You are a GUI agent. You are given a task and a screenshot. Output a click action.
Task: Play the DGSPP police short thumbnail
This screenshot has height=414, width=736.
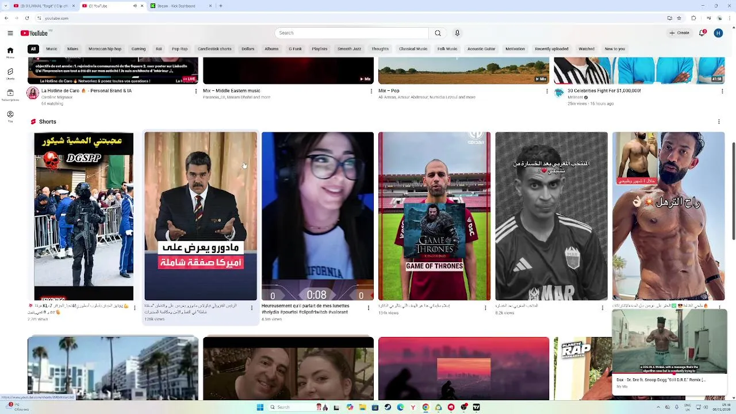[x=84, y=216]
